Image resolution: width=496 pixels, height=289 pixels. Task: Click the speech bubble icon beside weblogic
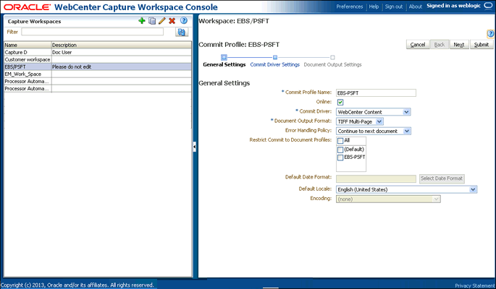(x=489, y=6)
